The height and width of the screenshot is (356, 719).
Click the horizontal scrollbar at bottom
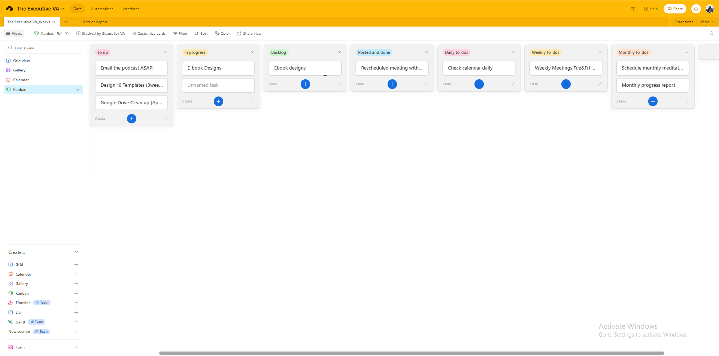pos(412,353)
